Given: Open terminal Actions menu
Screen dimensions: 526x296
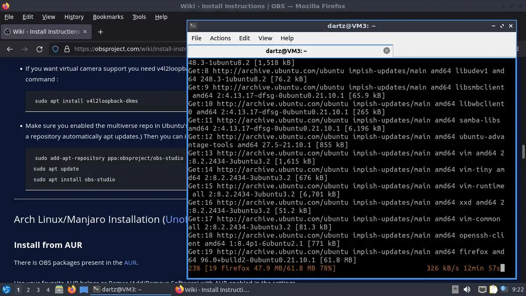Looking at the screenshot, I should click(220, 38).
